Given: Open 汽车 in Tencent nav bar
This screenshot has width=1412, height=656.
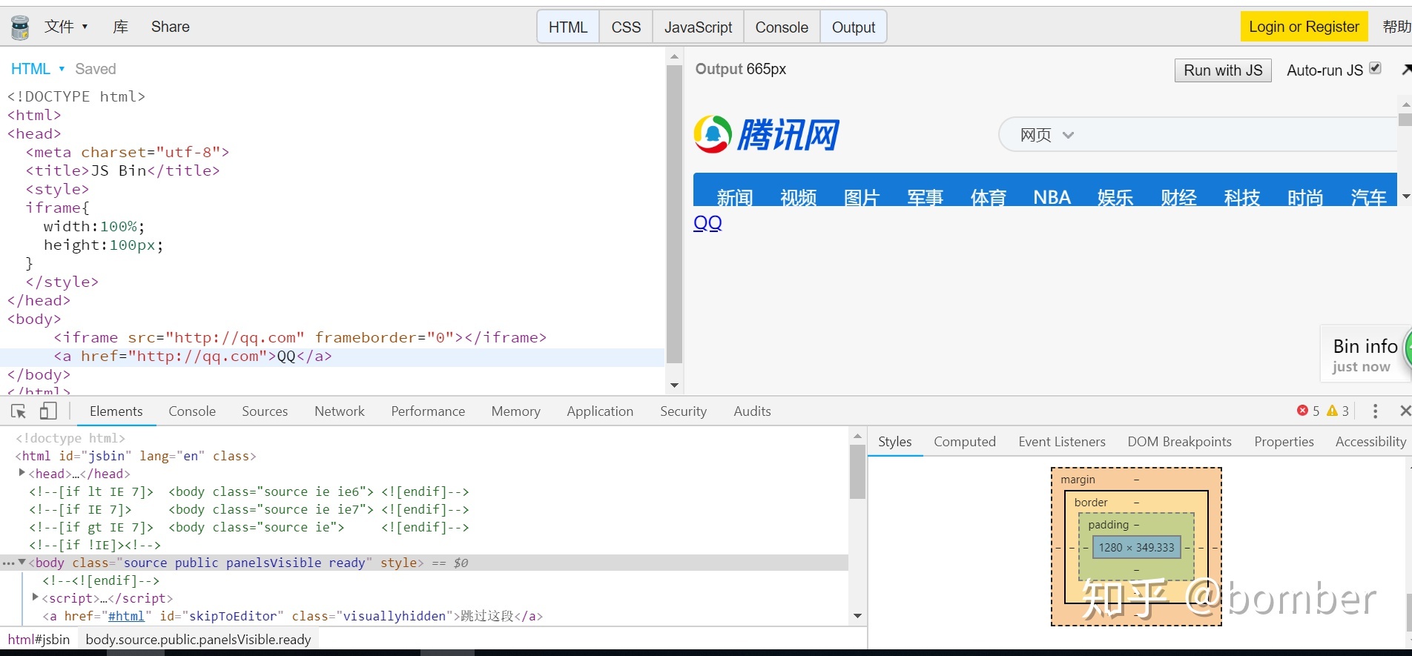Looking at the screenshot, I should pos(1369,197).
